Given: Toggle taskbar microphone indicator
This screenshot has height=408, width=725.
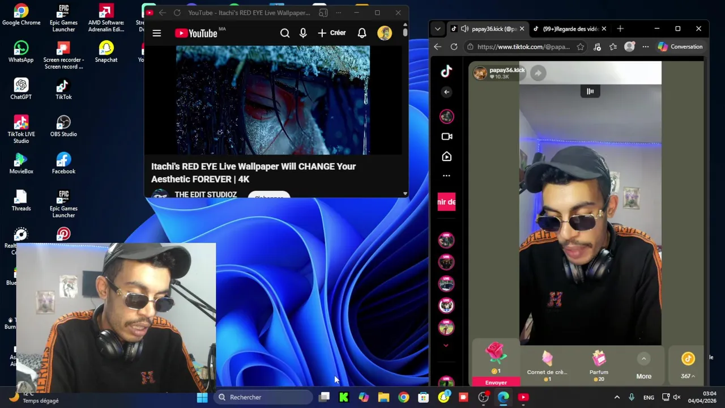Looking at the screenshot, I should [x=632, y=397].
